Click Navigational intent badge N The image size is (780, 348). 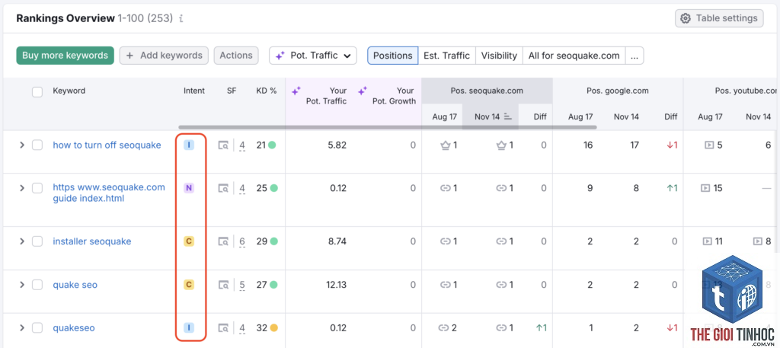pyautogui.click(x=189, y=188)
